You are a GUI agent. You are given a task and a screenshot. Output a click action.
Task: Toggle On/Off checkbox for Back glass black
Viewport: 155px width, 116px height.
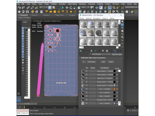coord(117,100)
